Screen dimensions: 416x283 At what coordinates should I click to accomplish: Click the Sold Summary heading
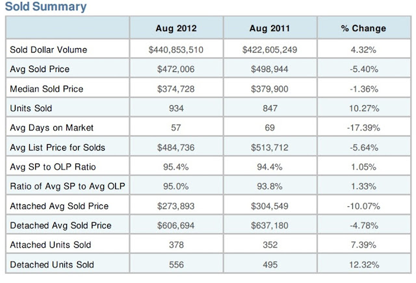tap(45, 6)
